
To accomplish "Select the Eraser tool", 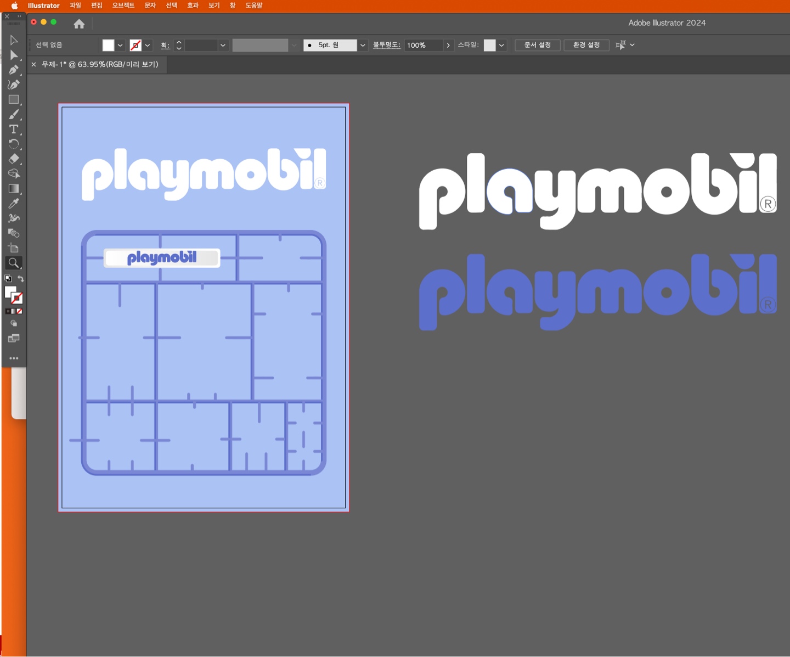I will [14, 159].
